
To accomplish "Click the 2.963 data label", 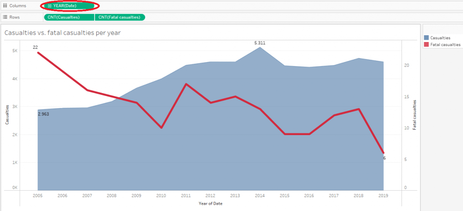I will click(43, 115).
